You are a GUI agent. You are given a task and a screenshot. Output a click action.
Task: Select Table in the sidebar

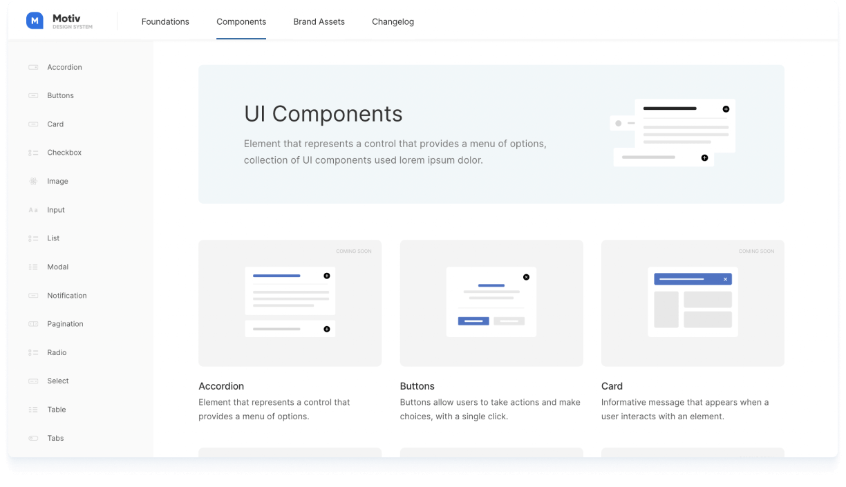pyautogui.click(x=57, y=410)
